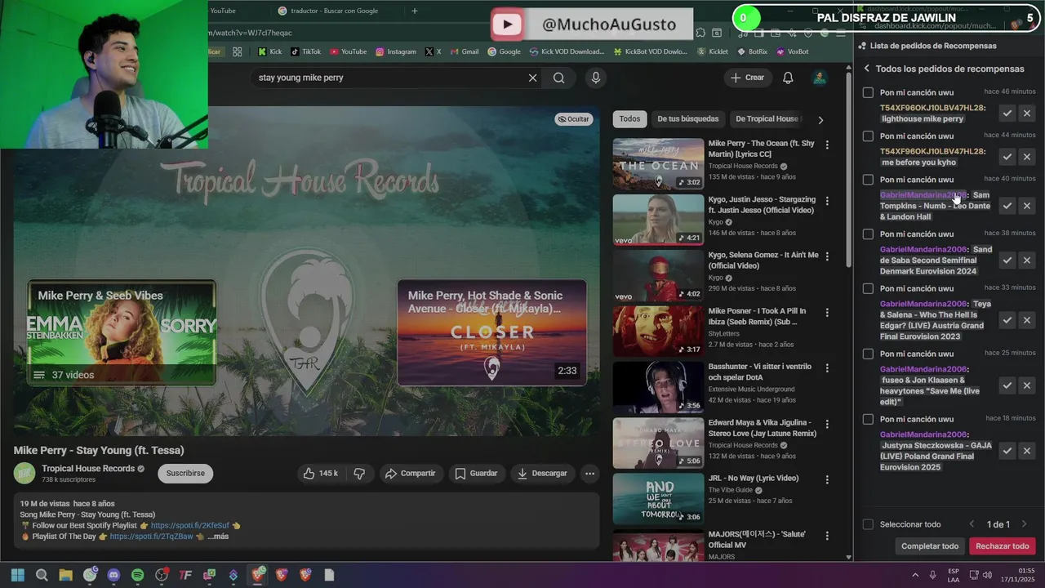The image size is (1045, 588).
Task: Click the Compartir button
Action: (410, 474)
